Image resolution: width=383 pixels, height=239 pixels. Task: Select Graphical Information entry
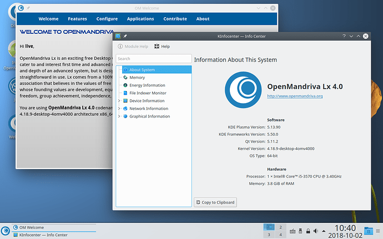pyautogui.click(x=149, y=116)
